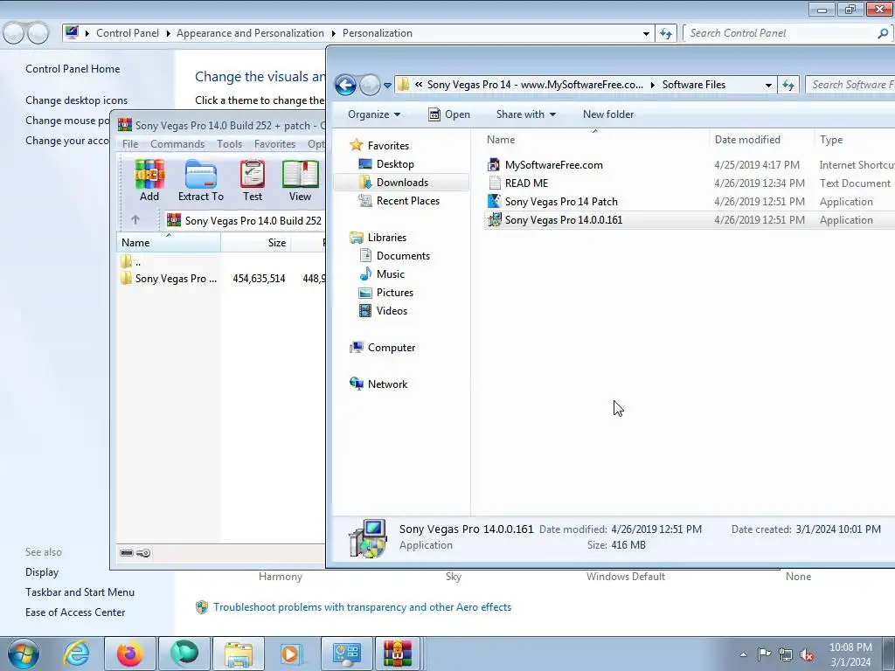Open recent pages dropdown arrow in Explorer

387,86
